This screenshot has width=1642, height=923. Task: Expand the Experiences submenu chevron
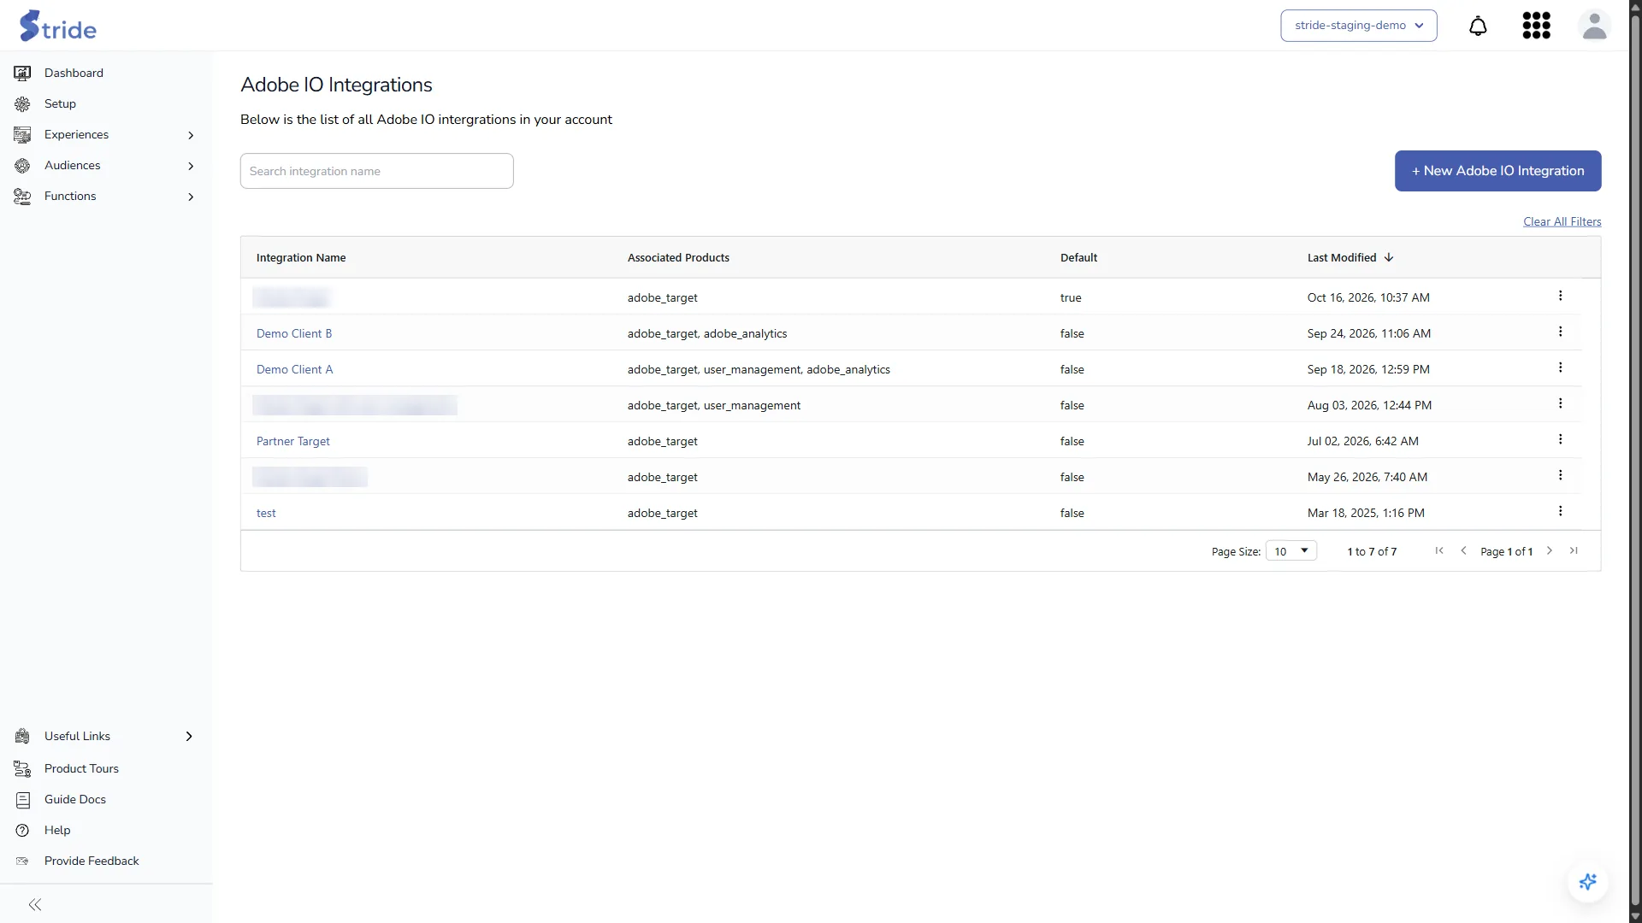[x=191, y=135]
